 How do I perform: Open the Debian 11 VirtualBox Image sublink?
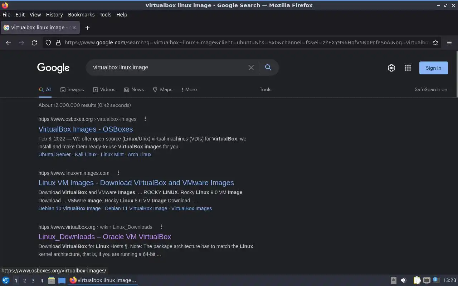(136, 208)
